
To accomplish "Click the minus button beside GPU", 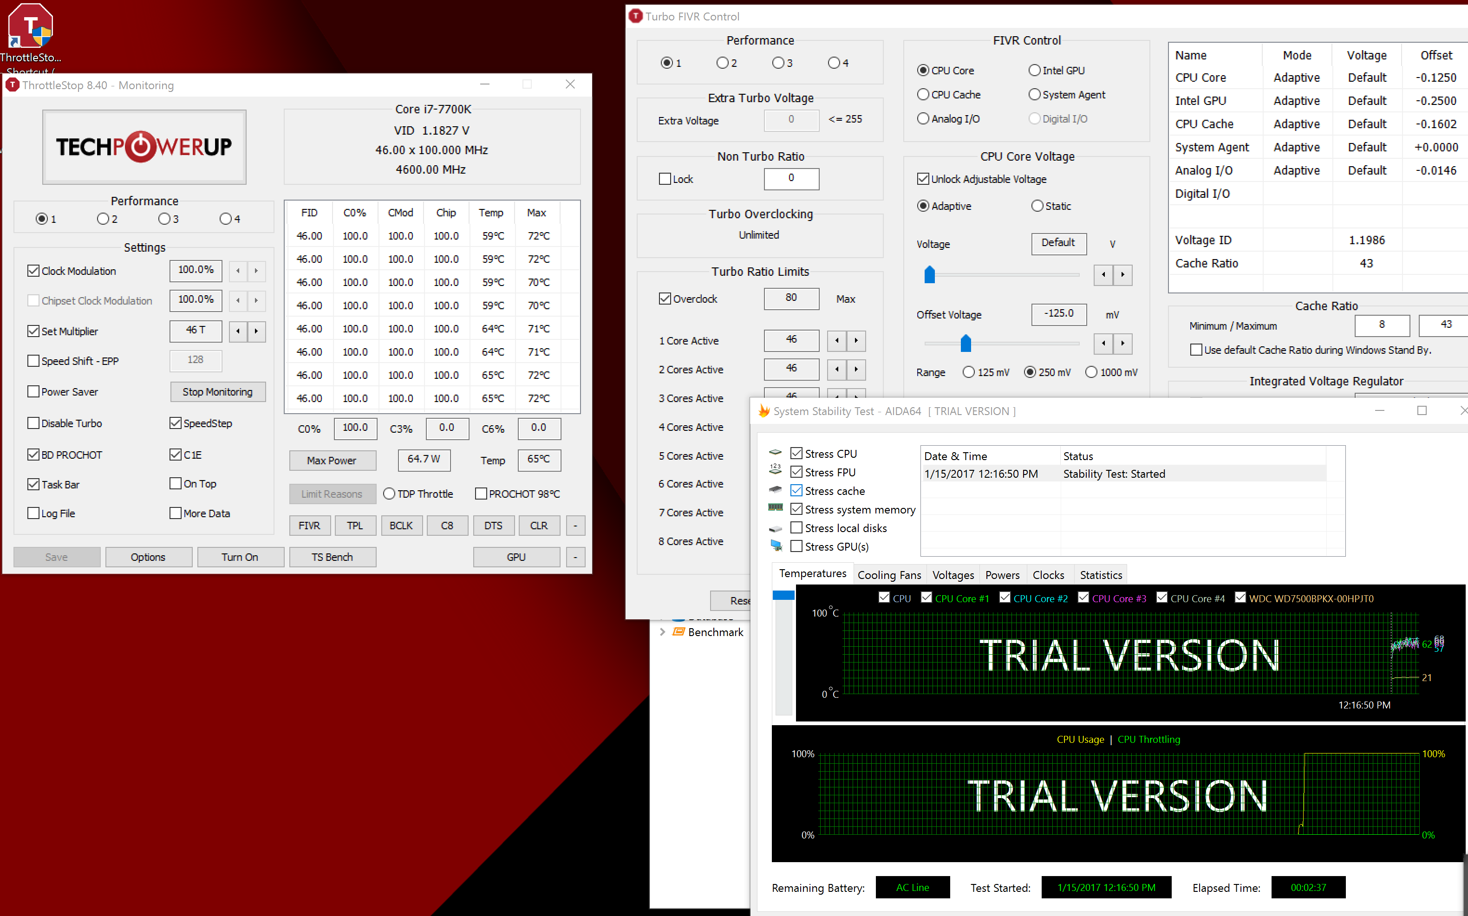I will (x=575, y=558).
